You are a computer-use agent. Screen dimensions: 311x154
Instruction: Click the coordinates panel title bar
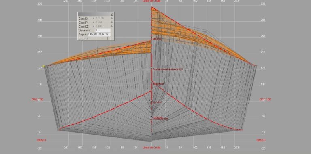[94, 14]
